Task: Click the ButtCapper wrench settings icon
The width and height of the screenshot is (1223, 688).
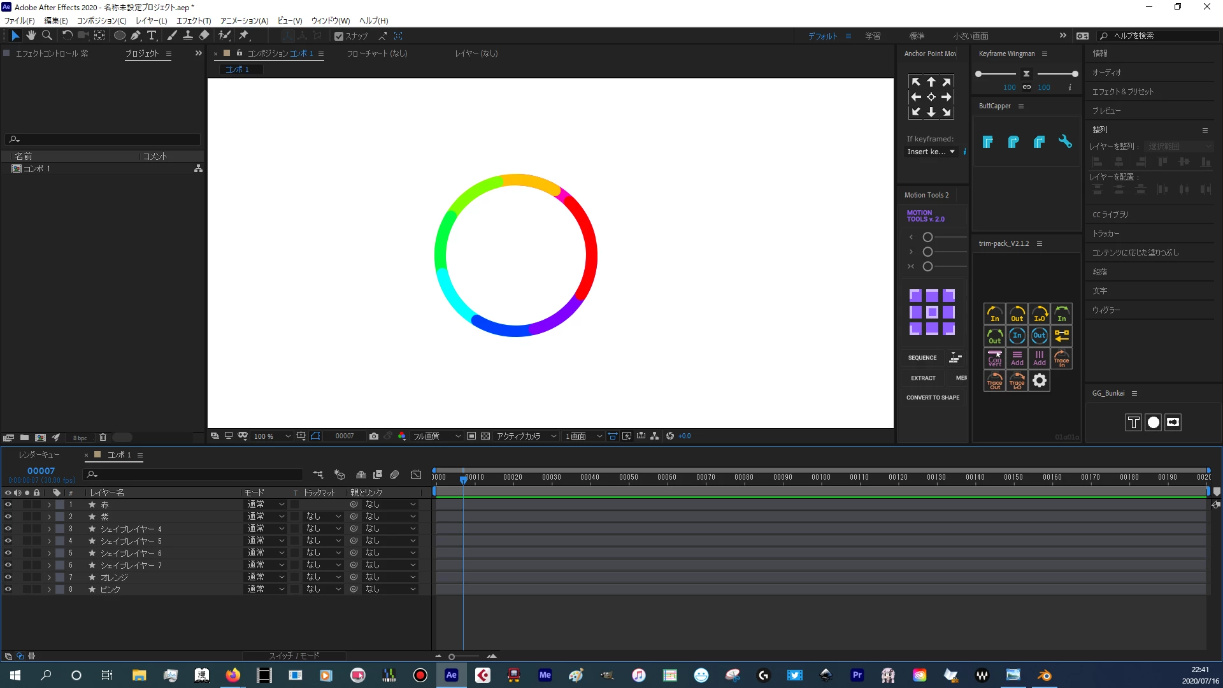Action: coord(1064,141)
